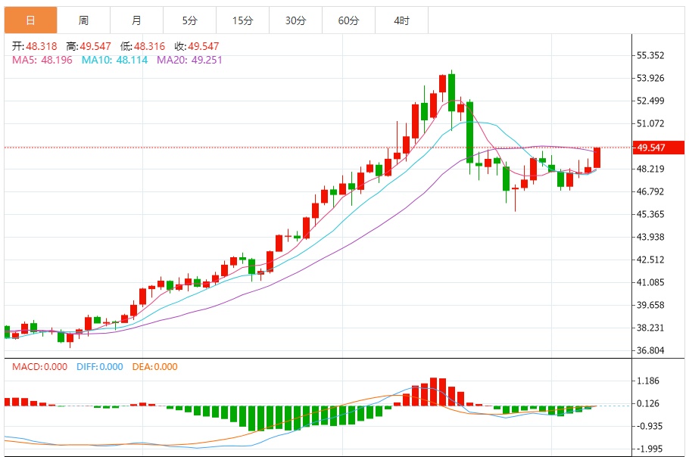Click the red 49.547 current price tag
This screenshot has width=689, height=457.
(x=658, y=148)
